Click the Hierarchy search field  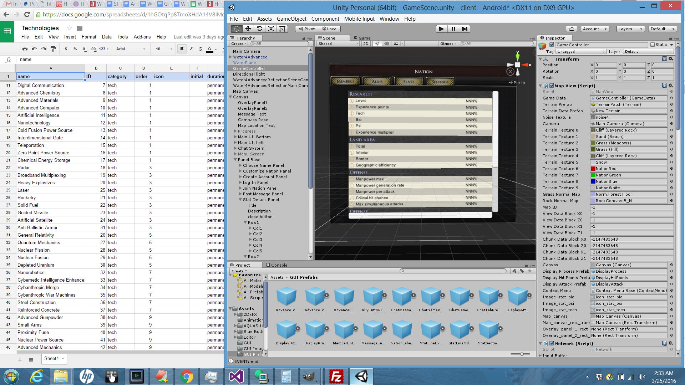(x=280, y=43)
